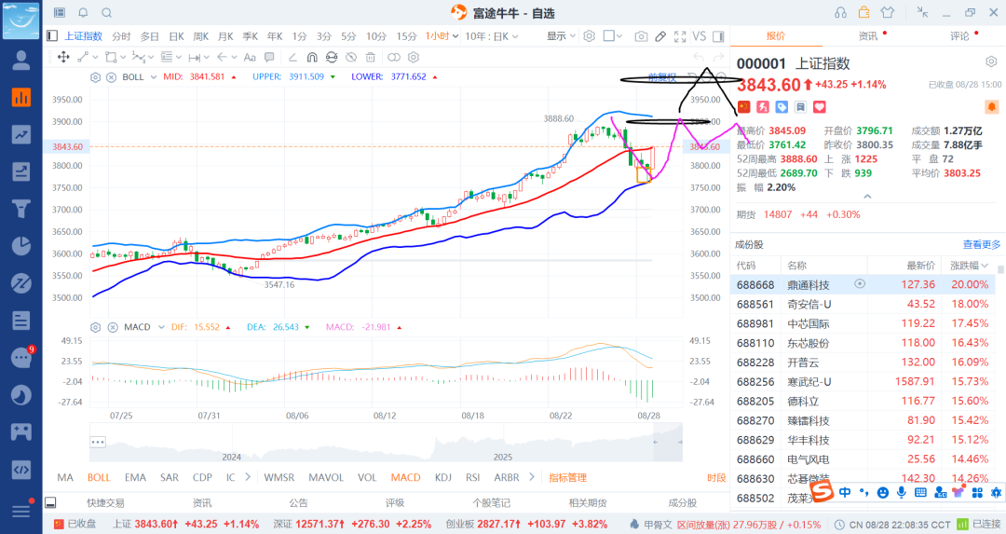This screenshot has height=534, width=1006.
Task: Open the 1小时 period dropdown
Action: point(442,36)
